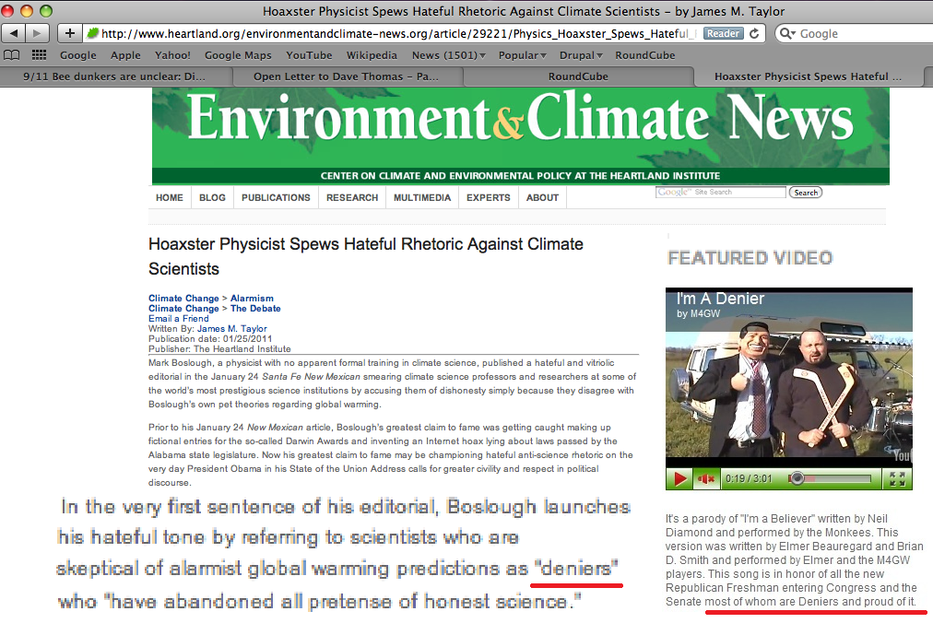Image resolution: width=933 pixels, height=635 pixels.
Task: Open first Climate Change category link (Alarmism row)
Action: [x=183, y=299]
